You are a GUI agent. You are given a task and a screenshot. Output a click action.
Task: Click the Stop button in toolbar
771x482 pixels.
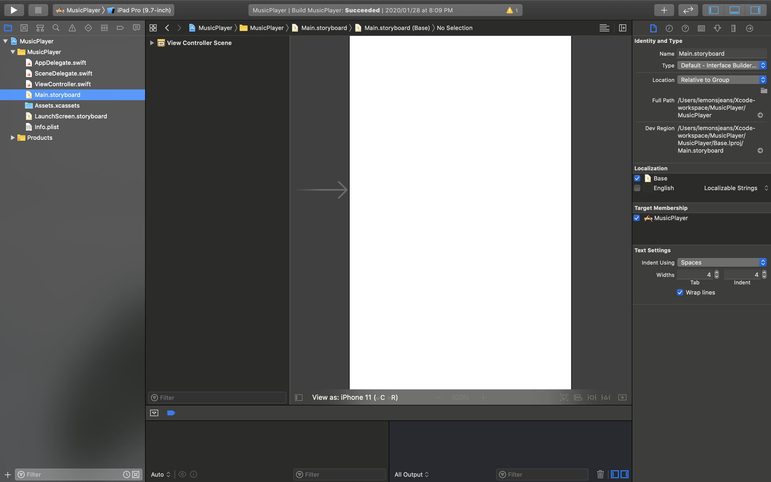click(38, 10)
